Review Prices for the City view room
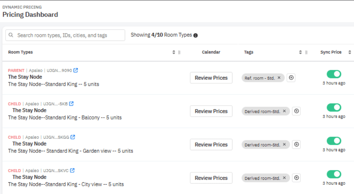 [211, 178]
